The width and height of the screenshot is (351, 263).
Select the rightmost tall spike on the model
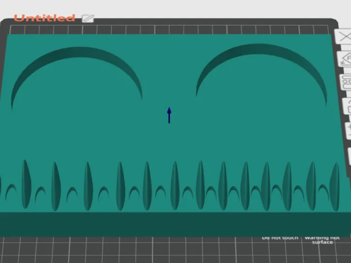[x=335, y=187]
